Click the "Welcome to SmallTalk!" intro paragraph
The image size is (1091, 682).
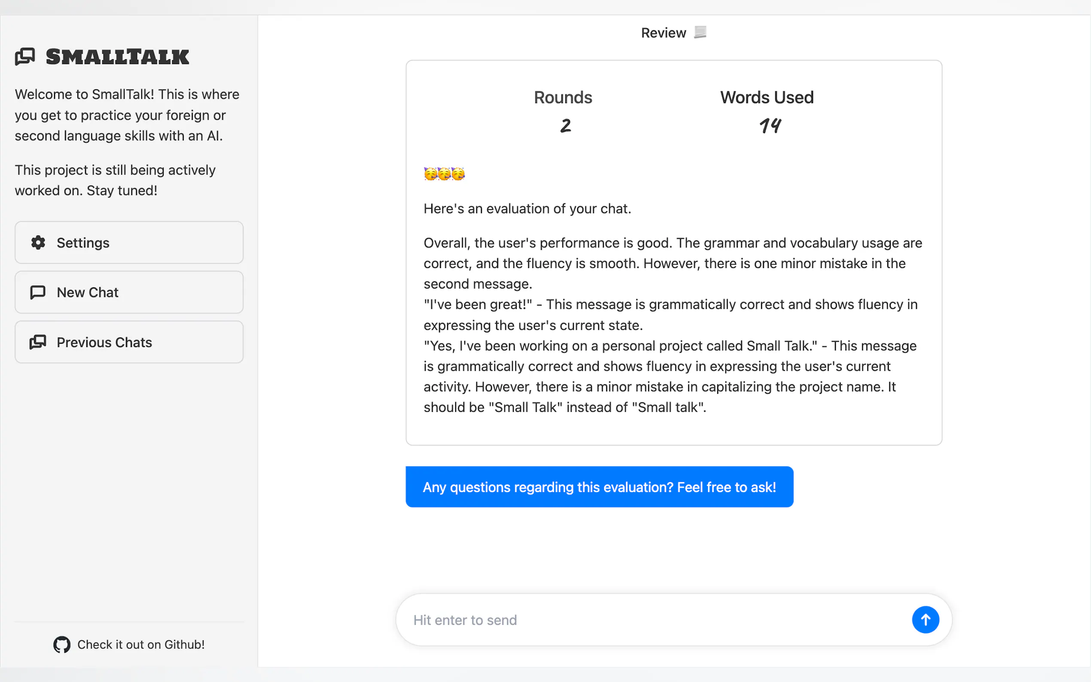127,115
